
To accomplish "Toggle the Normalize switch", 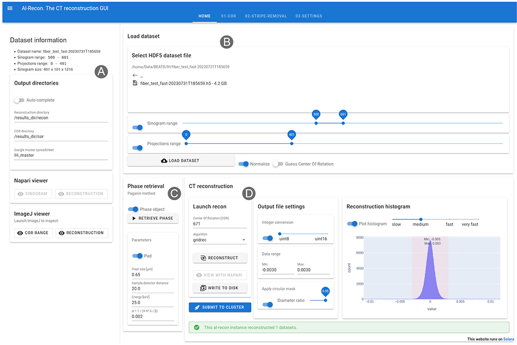I will (244, 164).
